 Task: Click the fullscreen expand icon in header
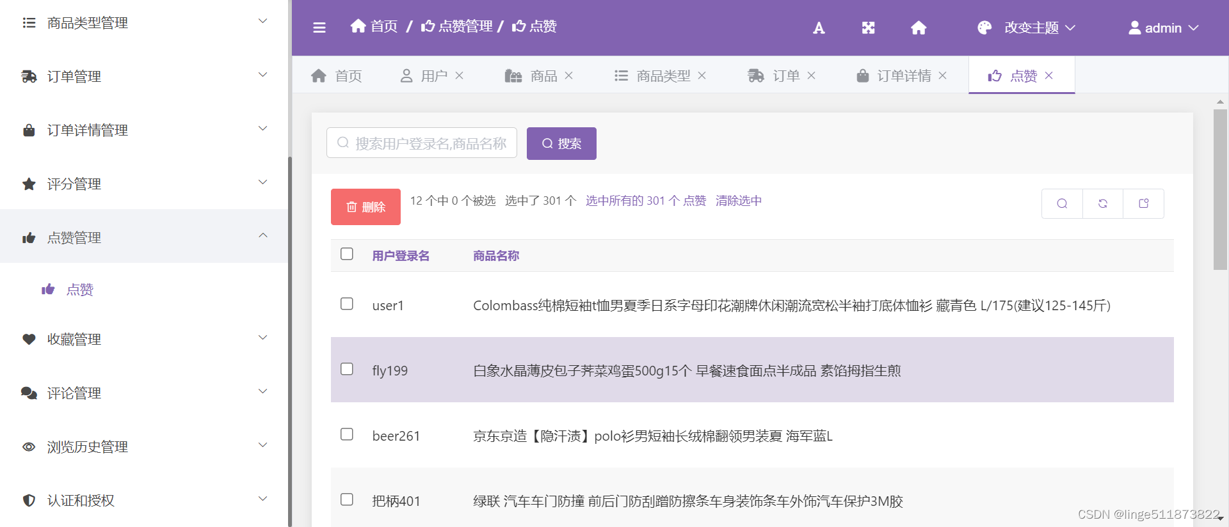[x=868, y=28]
